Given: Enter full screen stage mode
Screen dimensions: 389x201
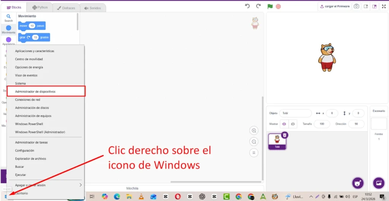Looking at the screenshot, I should (x=383, y=6).
